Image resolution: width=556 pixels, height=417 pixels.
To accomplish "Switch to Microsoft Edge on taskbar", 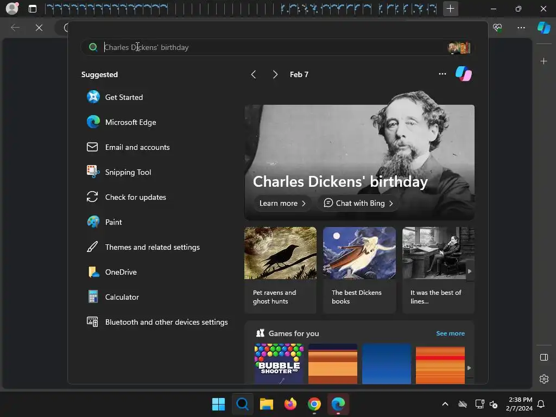I will pyautogui.click(x=338, y=404).
